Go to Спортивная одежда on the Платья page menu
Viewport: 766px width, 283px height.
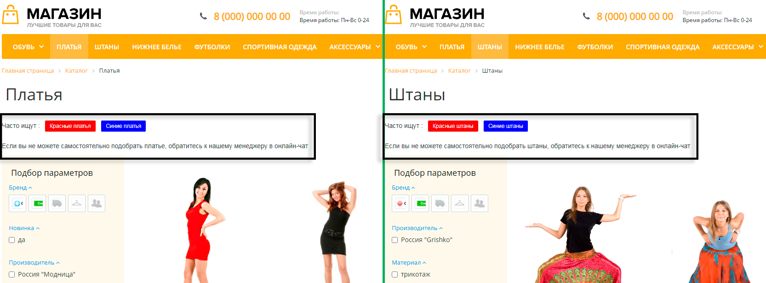pos(280,47)
